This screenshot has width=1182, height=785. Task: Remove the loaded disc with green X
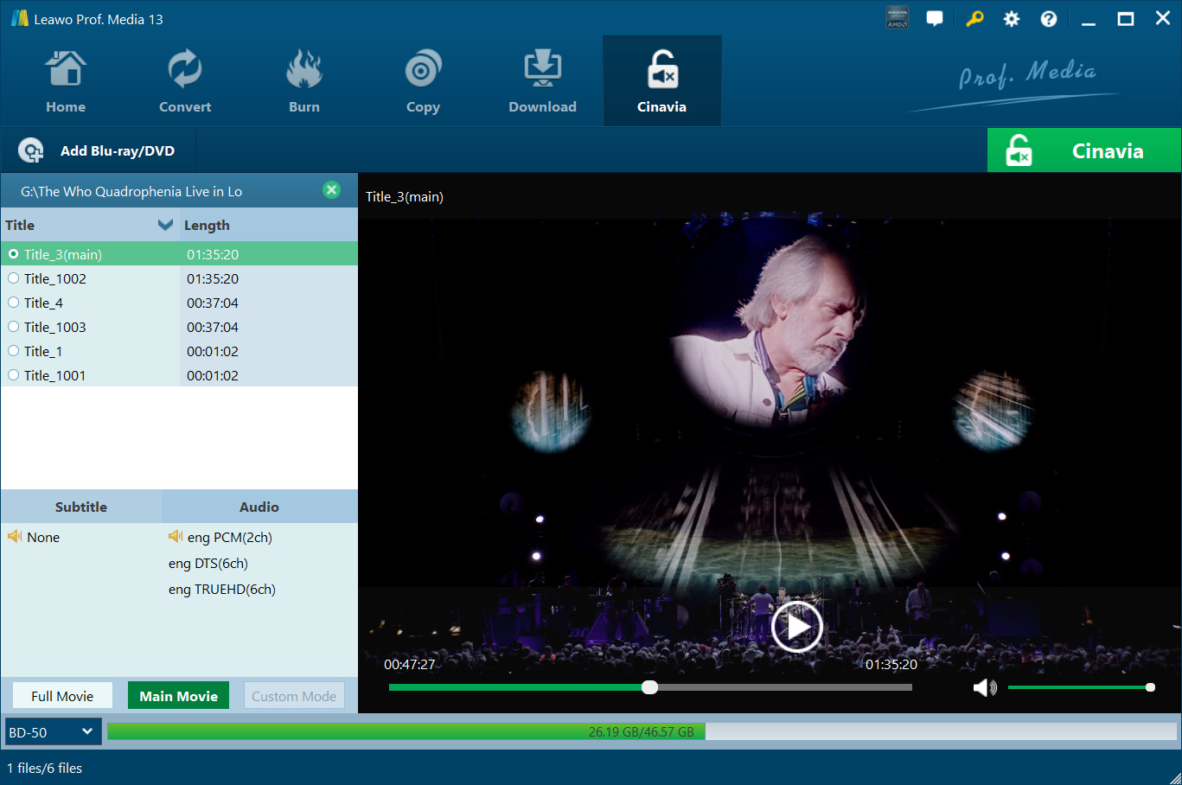(x=331, y=190)
